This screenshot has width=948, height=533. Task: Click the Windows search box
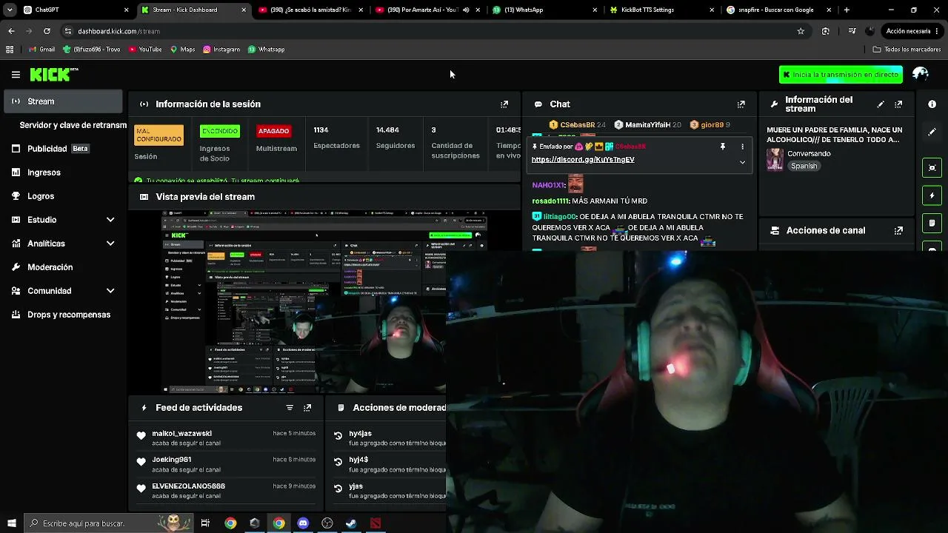[107, 523]
